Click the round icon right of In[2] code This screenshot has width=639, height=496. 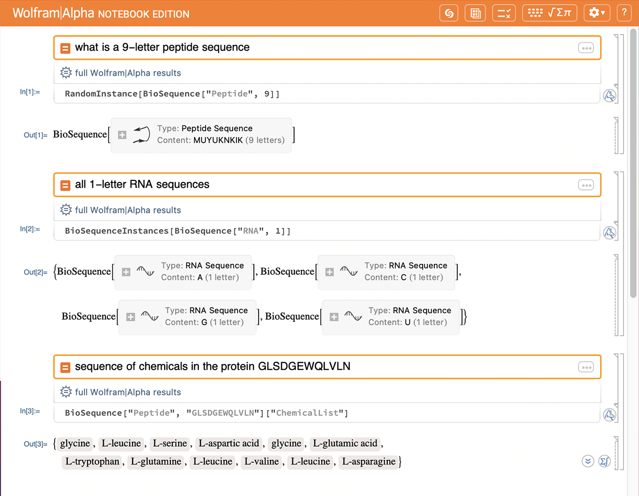point(609,233)
